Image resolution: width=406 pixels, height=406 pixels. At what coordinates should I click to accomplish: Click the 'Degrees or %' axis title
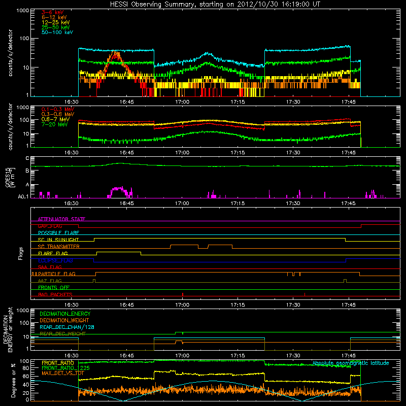pyautogui.click(x=13, y=380)
